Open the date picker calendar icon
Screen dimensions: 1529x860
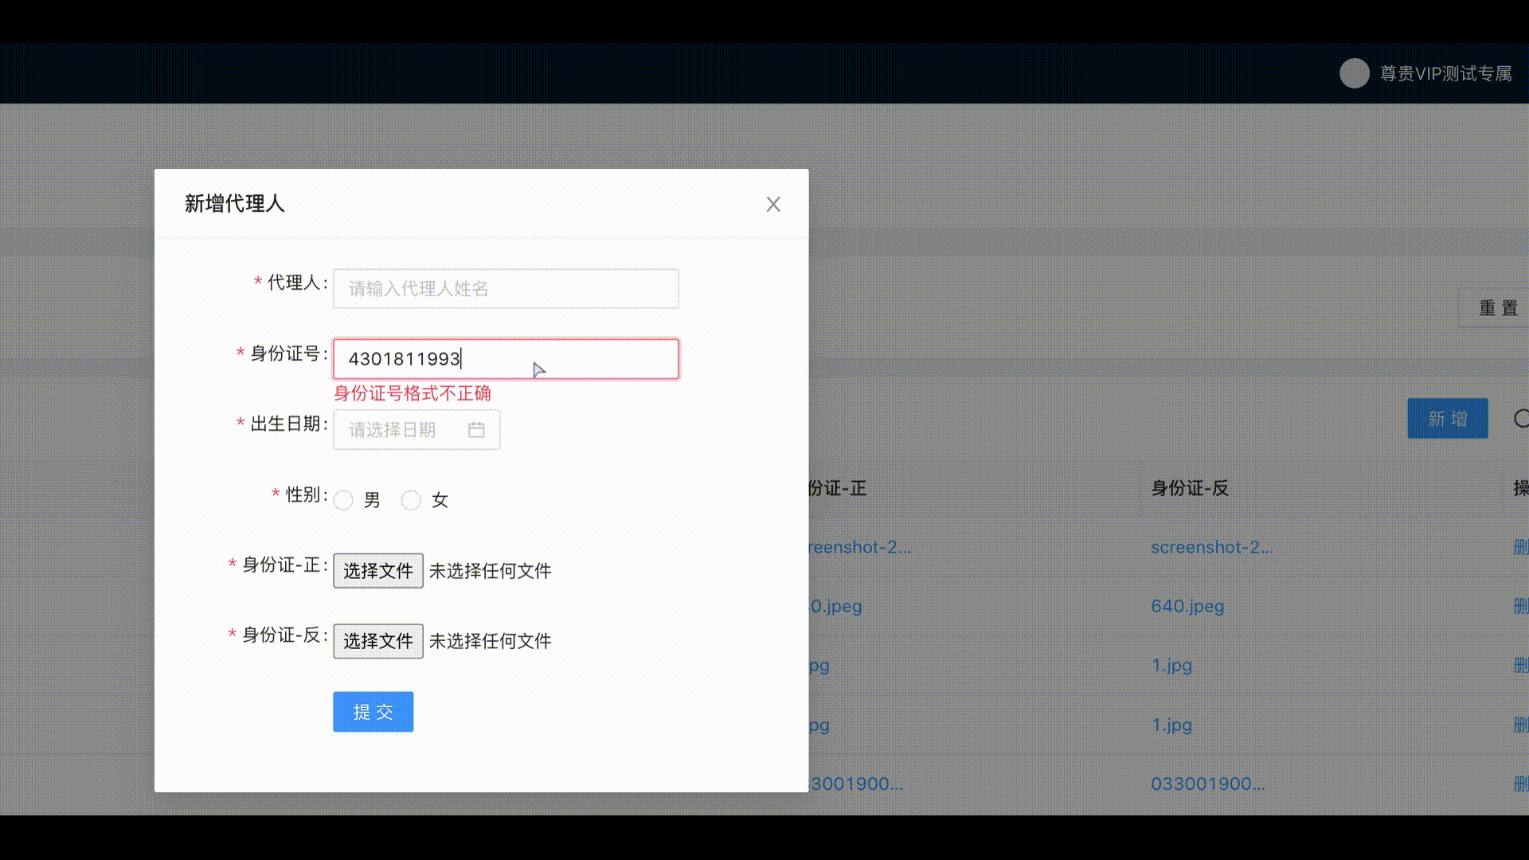click(x=477, y=429)
